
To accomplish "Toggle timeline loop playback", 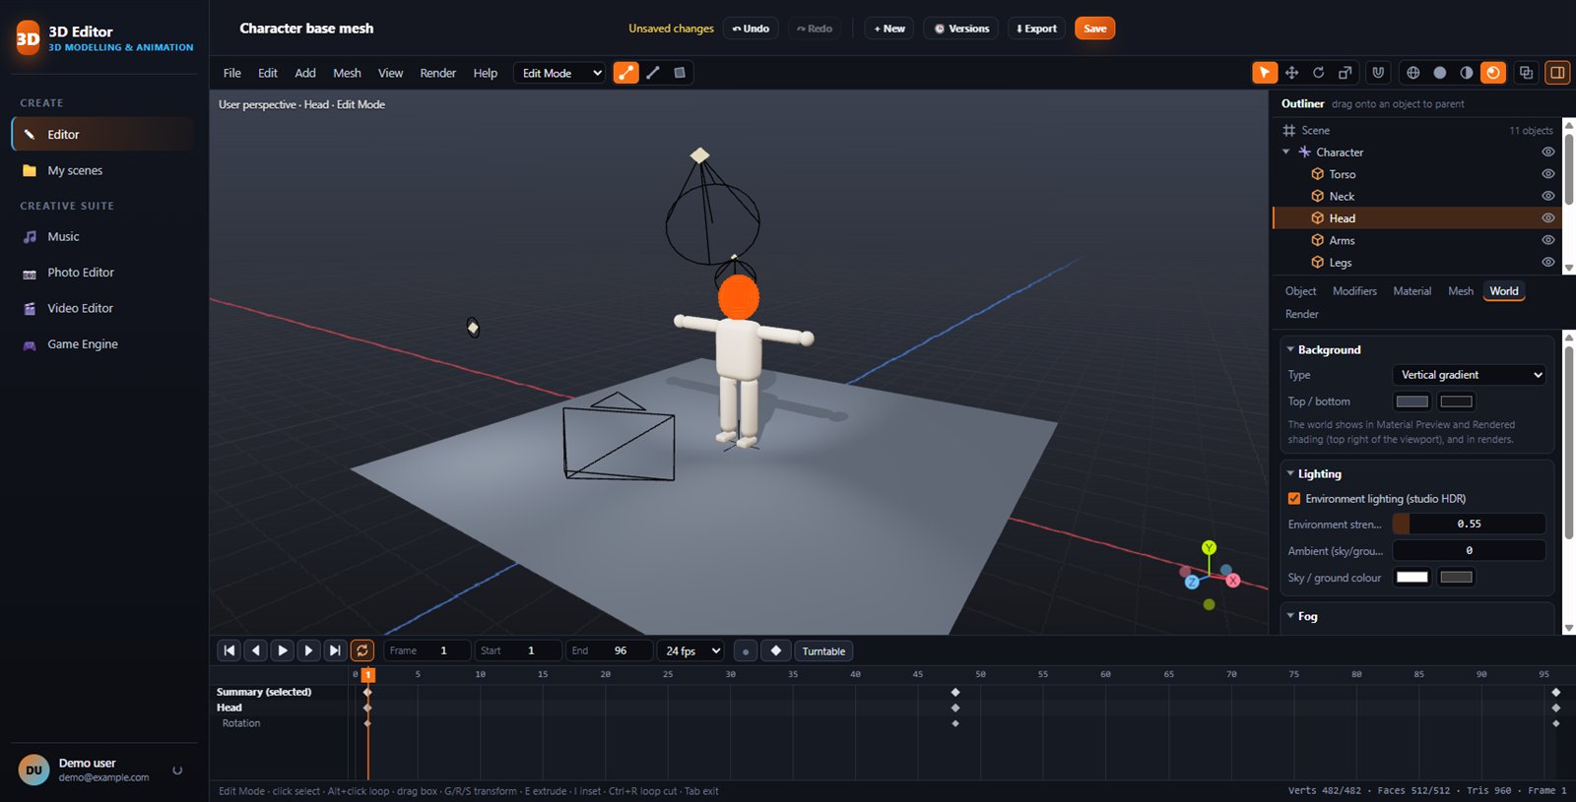I will 362,650.
